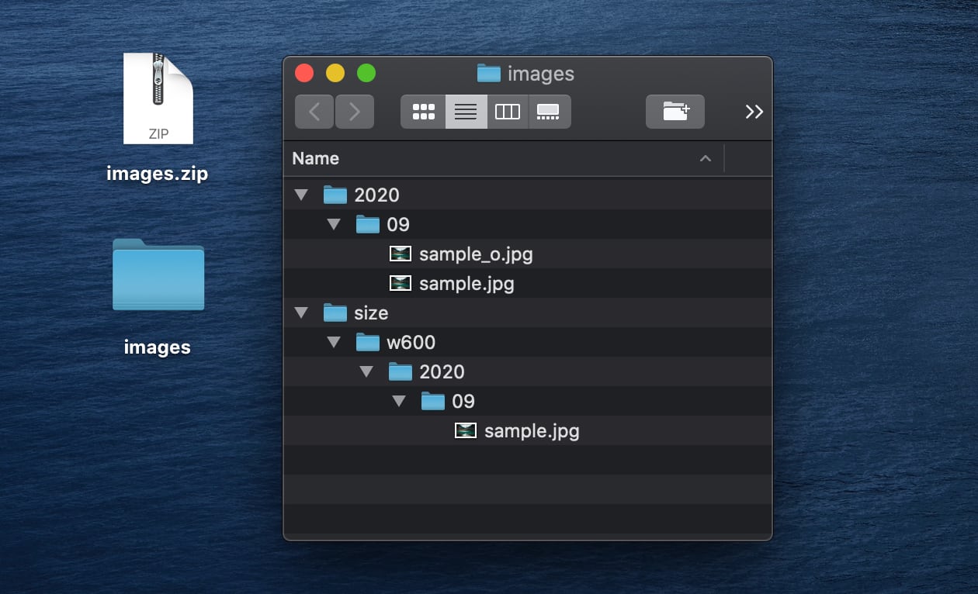Viewport: 978px width, 594px height.
Task: Click the forward navigation arrow
Action: click(x=355, y=112)
